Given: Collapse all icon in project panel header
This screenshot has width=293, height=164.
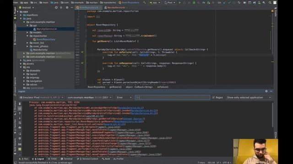Looking at the screenshot, I should pyautogui.click(x=61, y=8).
